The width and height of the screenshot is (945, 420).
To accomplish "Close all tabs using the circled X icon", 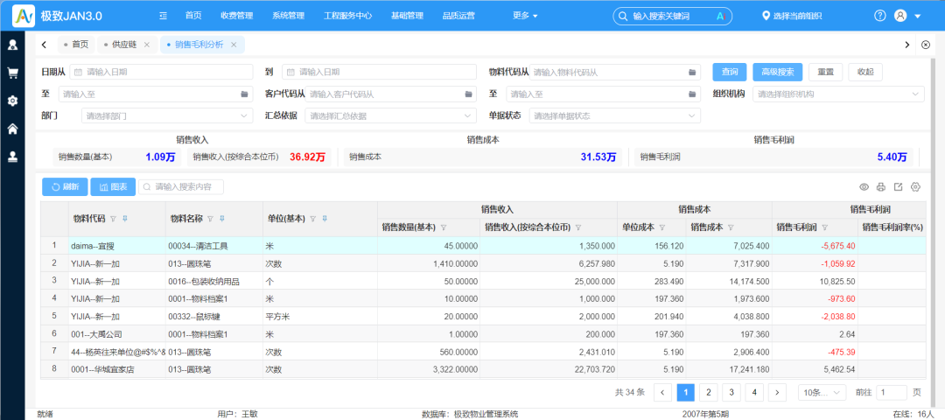I will (927, 45).
